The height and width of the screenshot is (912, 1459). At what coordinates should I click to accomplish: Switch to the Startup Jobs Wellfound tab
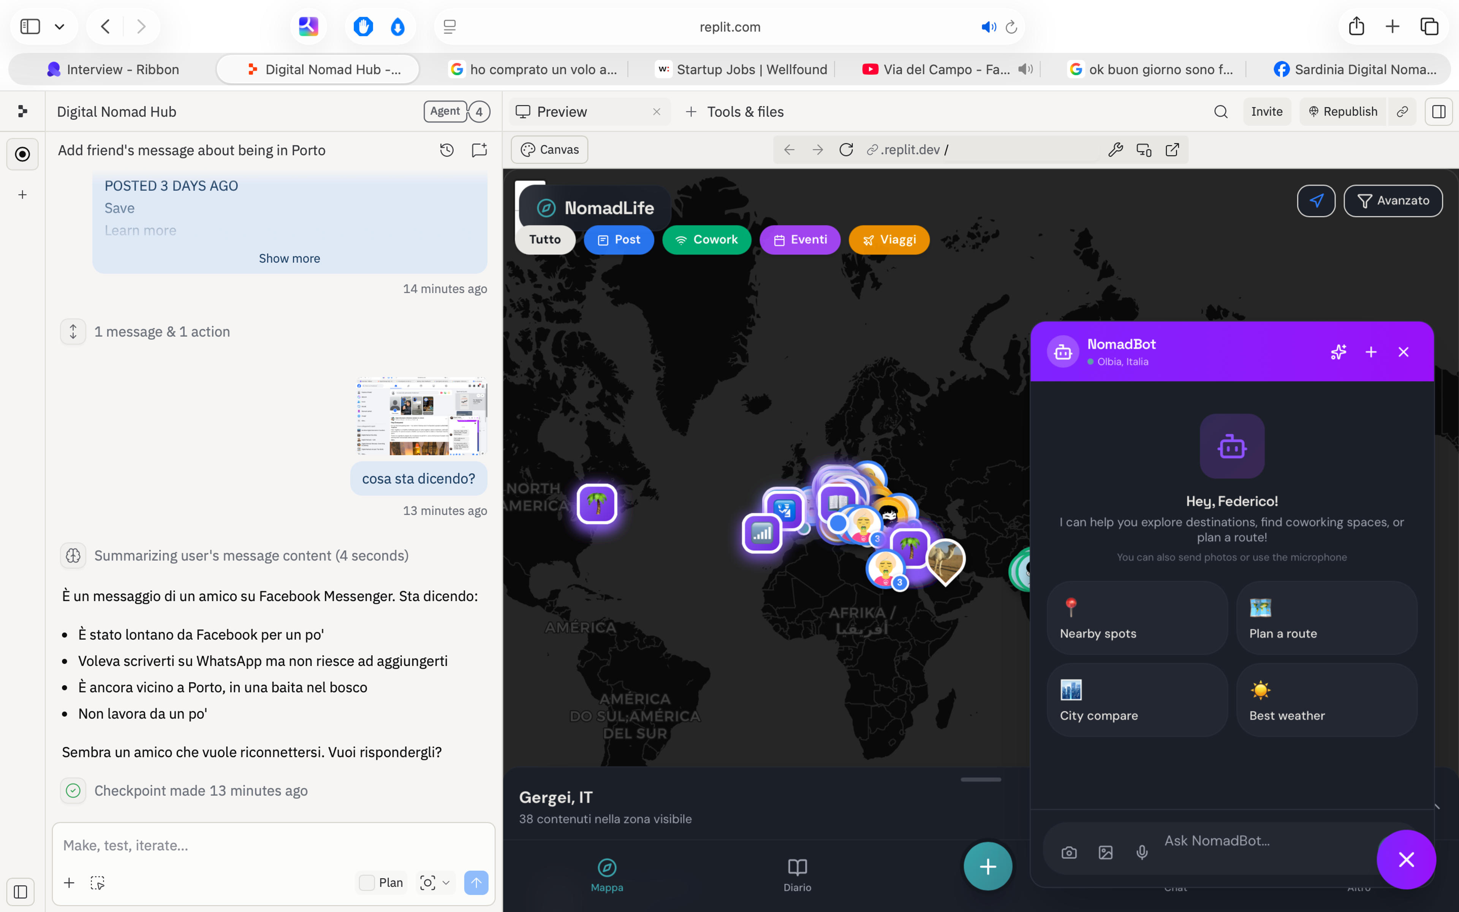pyautogui.click(x=742, y=70)
